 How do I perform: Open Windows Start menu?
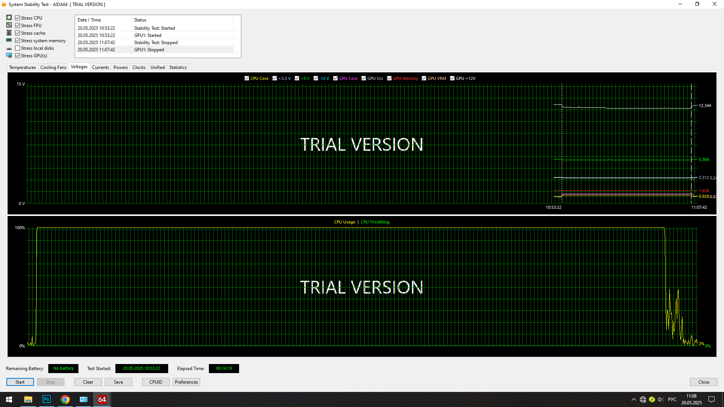point(9,399)
